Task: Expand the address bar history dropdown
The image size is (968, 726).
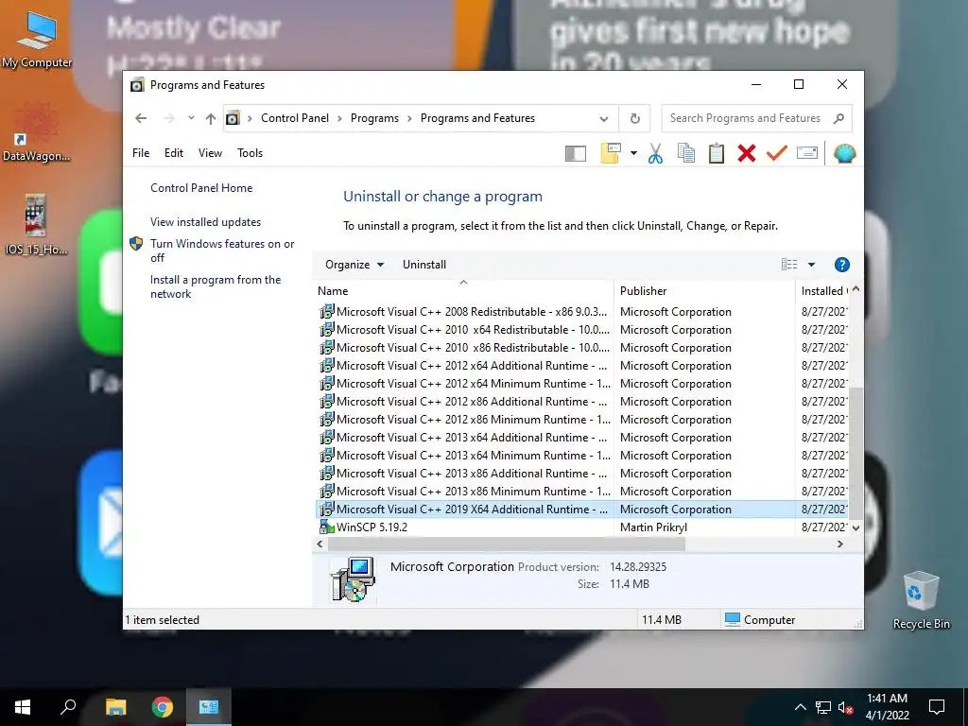Action: pyautogui.click(x=604, y=118)
